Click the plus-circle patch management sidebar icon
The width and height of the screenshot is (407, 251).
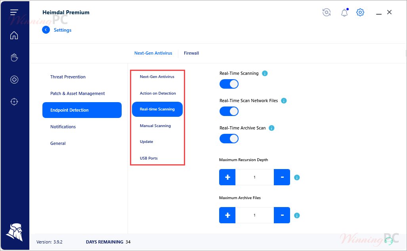tap(14, 80)
